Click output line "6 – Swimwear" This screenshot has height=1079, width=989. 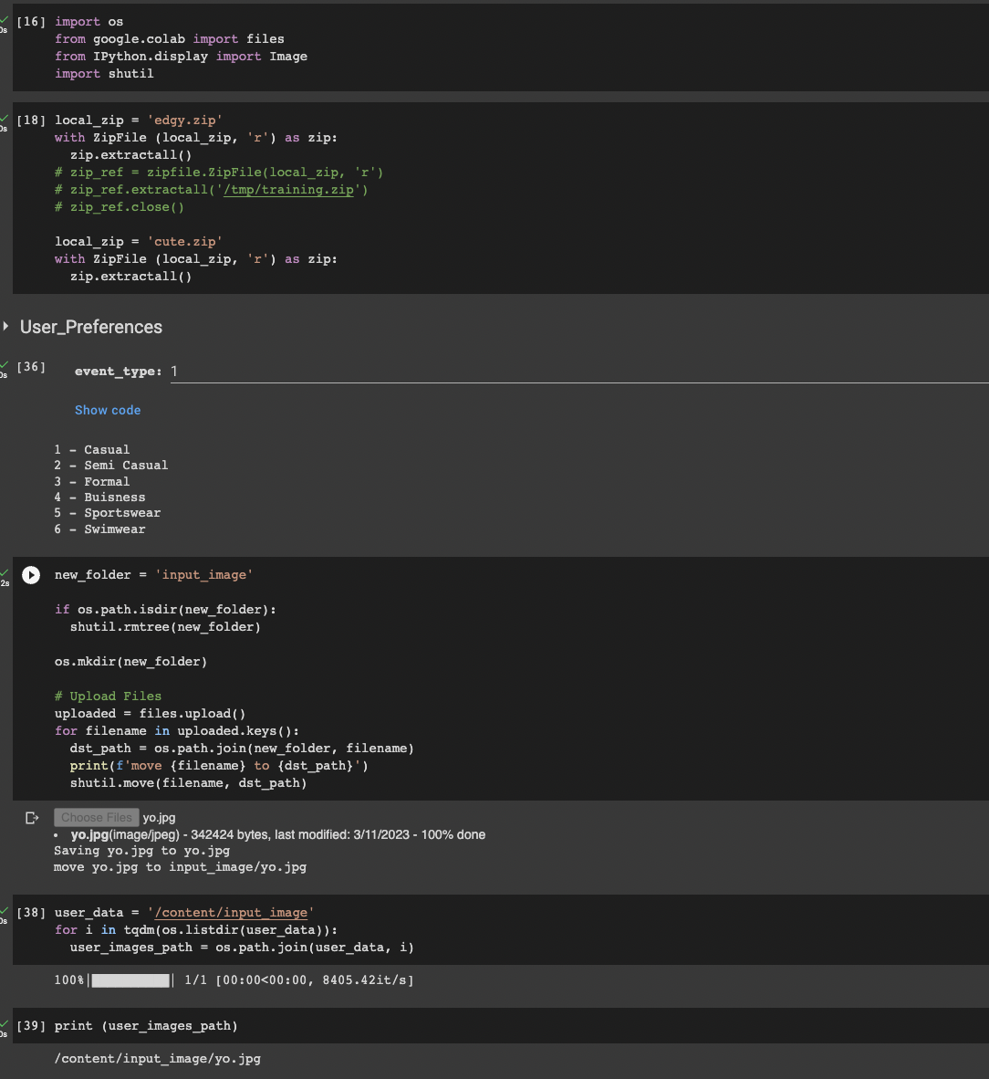[99, 529]
